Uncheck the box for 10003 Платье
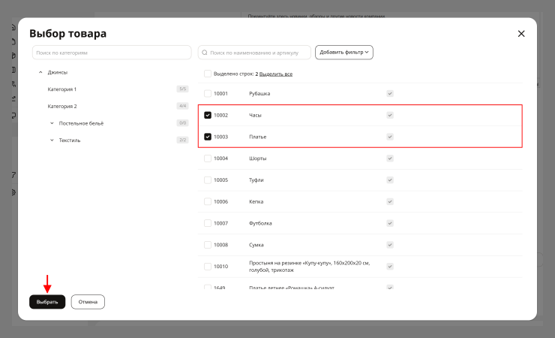 pyautogui.click(x=208, y=137)
